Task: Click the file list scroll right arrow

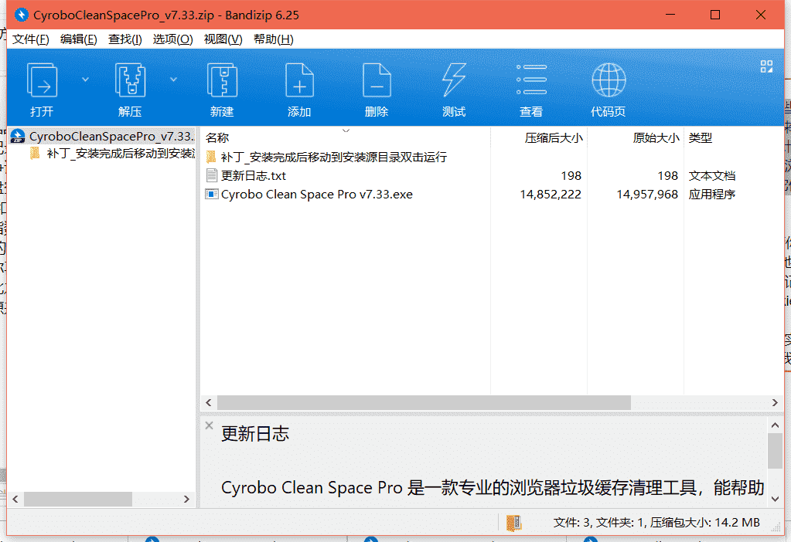Action: click(x=776, y=402)
